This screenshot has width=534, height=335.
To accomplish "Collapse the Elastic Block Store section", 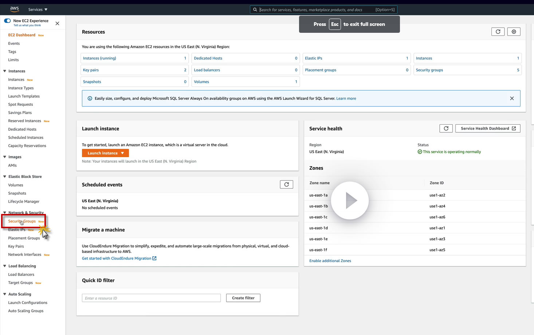I will pyautogui.click(x=5, y=176).
